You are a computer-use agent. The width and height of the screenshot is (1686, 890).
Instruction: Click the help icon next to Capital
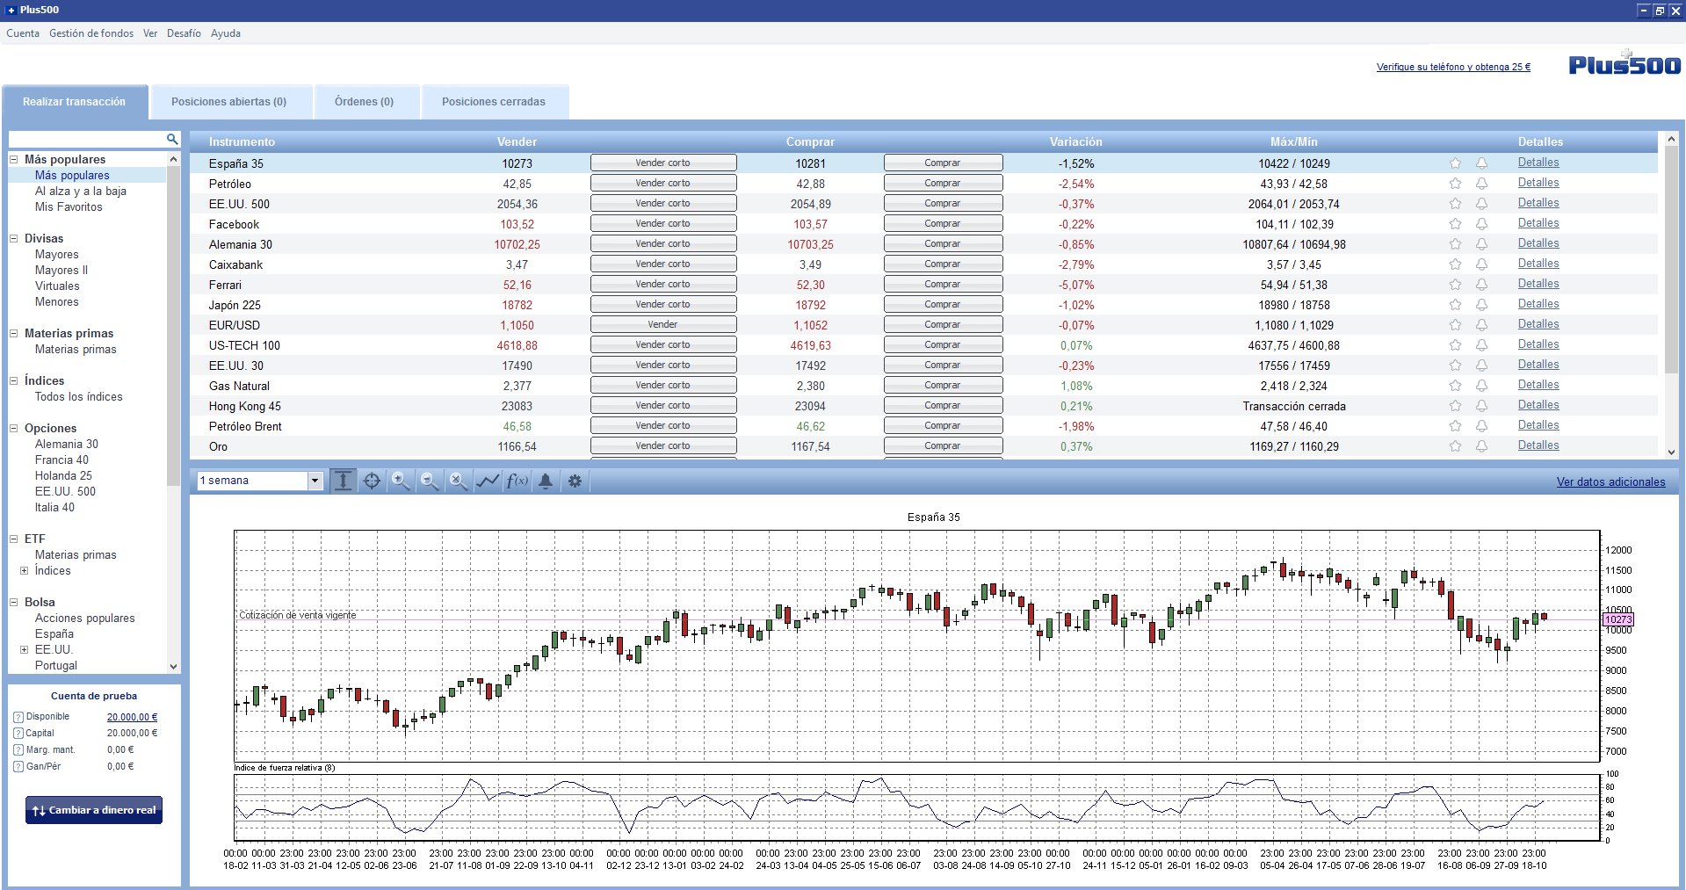(x=18, y=734)
